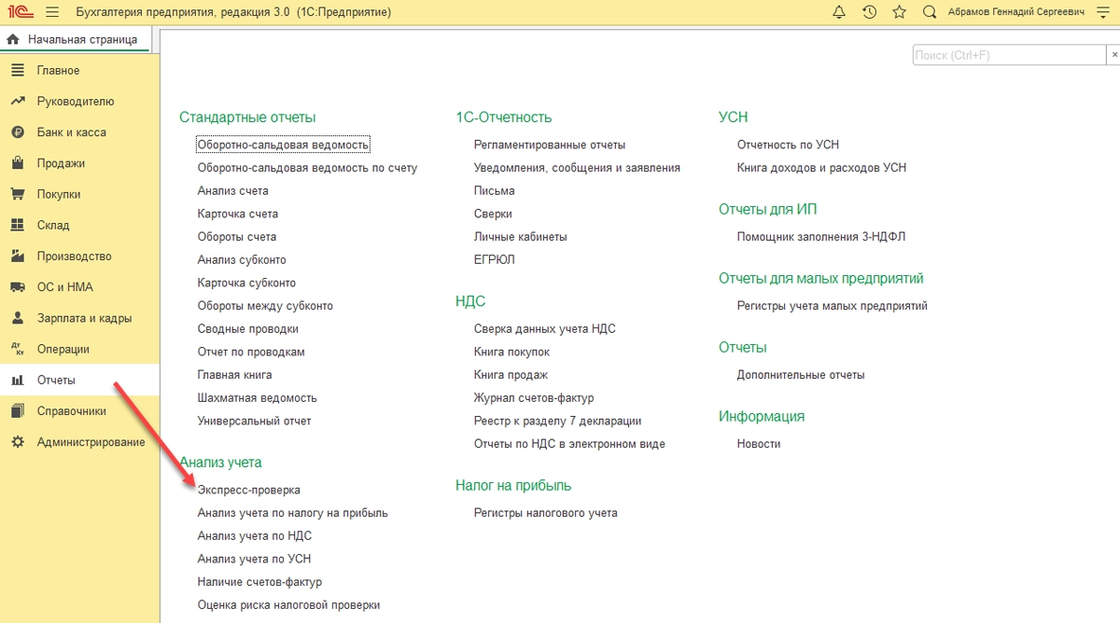
Task: Open the Дополнительные отчеты link
Action: [x=801, y=375]
